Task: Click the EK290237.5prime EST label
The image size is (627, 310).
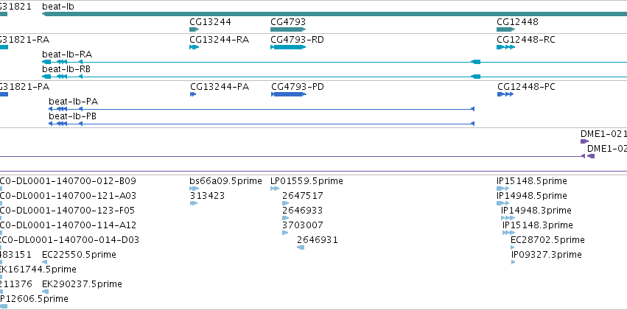Action: (82, 284)
